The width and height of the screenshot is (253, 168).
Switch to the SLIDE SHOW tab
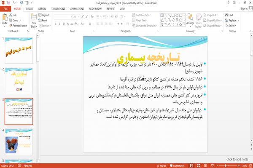click(x=95, y=9)
